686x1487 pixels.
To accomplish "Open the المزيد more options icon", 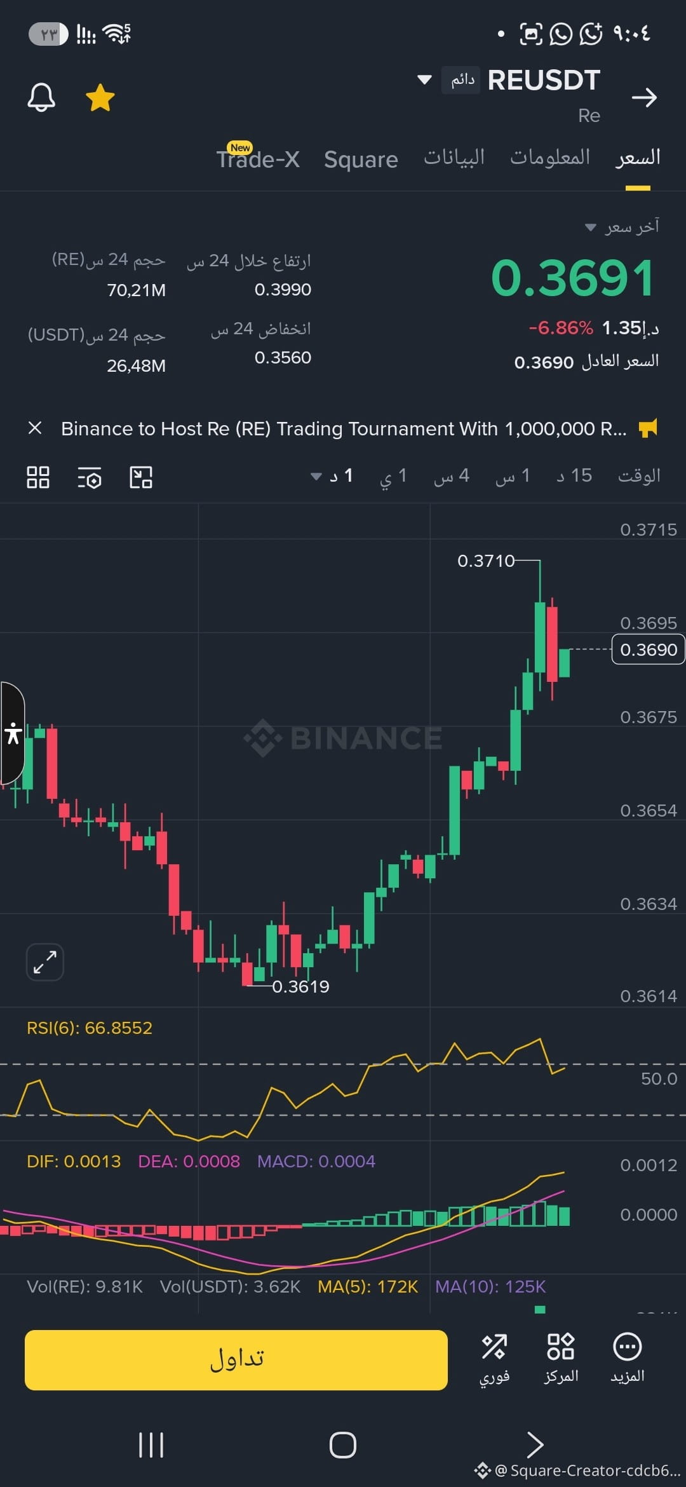I will [628, 1359].
